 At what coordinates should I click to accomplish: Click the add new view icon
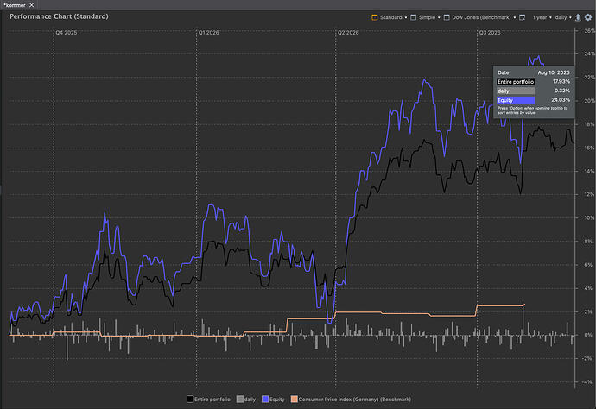coord(523,17)
